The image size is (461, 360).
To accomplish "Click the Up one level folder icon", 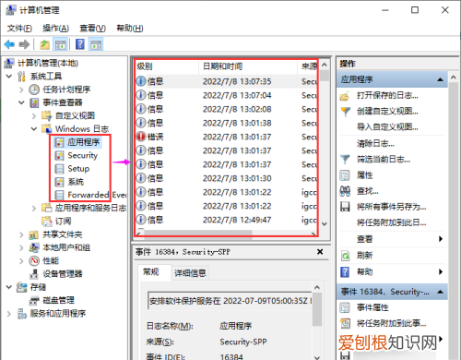I will [45, 44].
